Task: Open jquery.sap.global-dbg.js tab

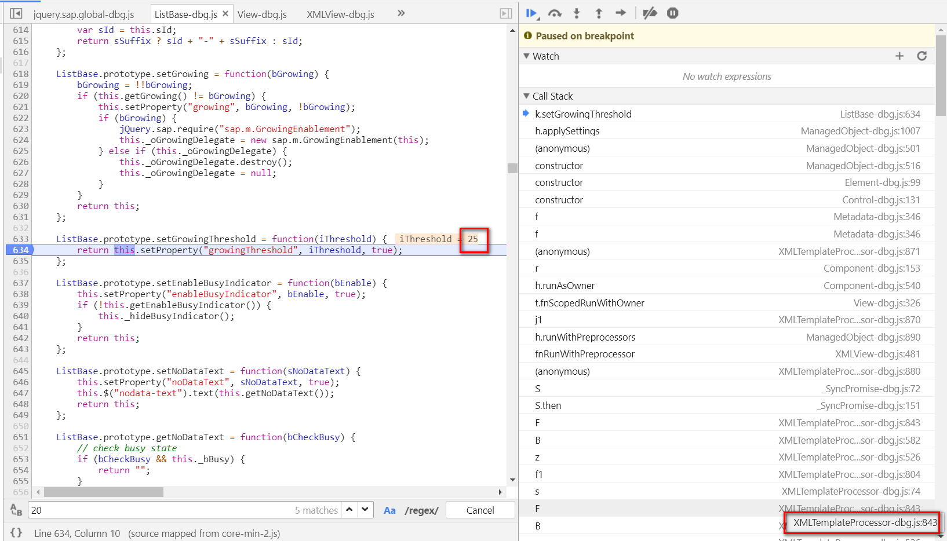Action: tap(83, 14)
